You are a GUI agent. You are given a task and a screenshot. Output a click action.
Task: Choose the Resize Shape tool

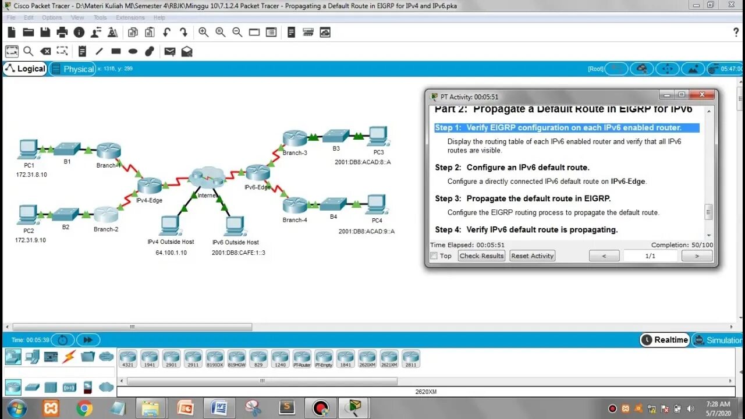point(62,51)
